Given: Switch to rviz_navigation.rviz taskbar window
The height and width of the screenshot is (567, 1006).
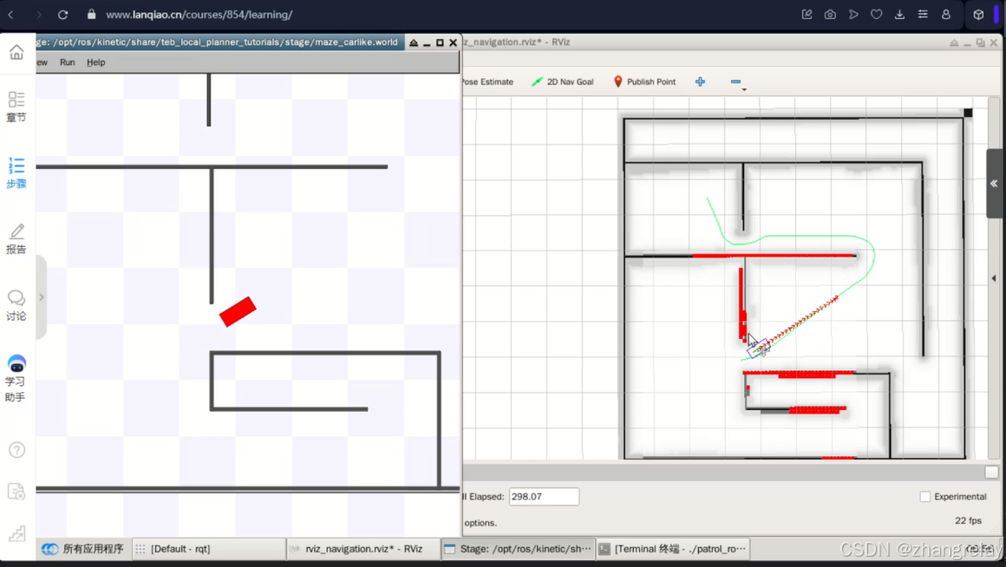Looking at the screenshot, I should (363, 549).
